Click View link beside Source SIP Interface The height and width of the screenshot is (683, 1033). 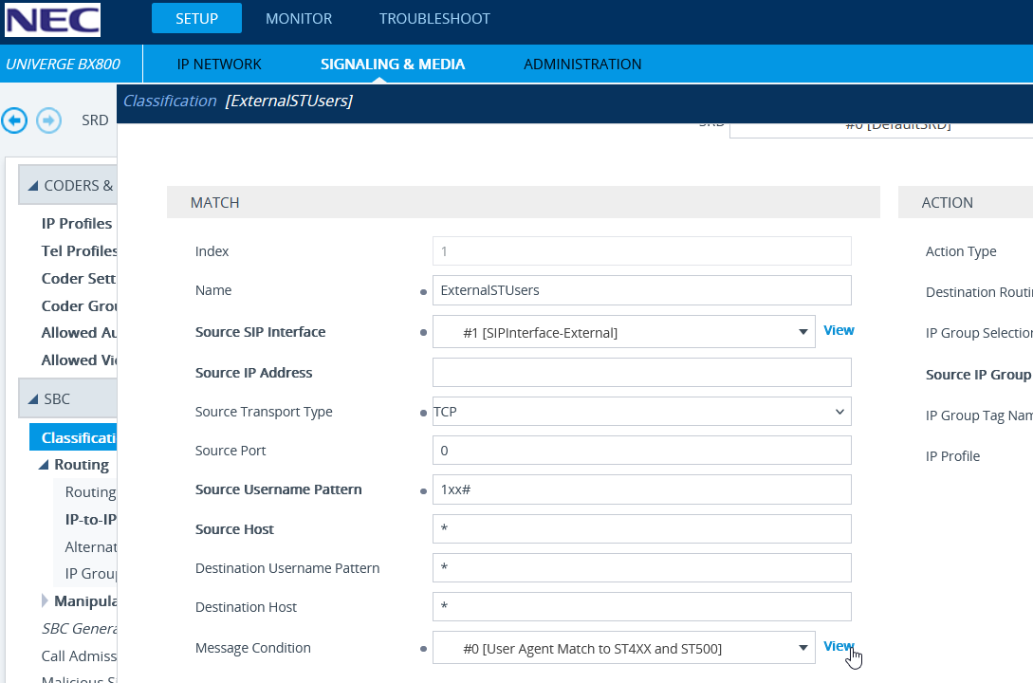pos(839,330)
